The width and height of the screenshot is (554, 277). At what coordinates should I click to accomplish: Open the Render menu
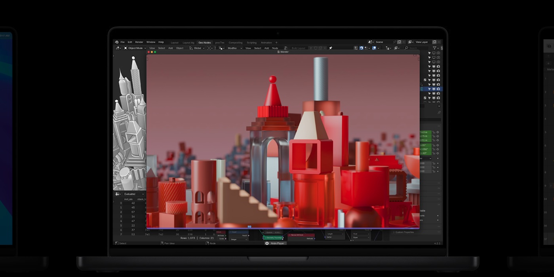[x=139, y=42]
